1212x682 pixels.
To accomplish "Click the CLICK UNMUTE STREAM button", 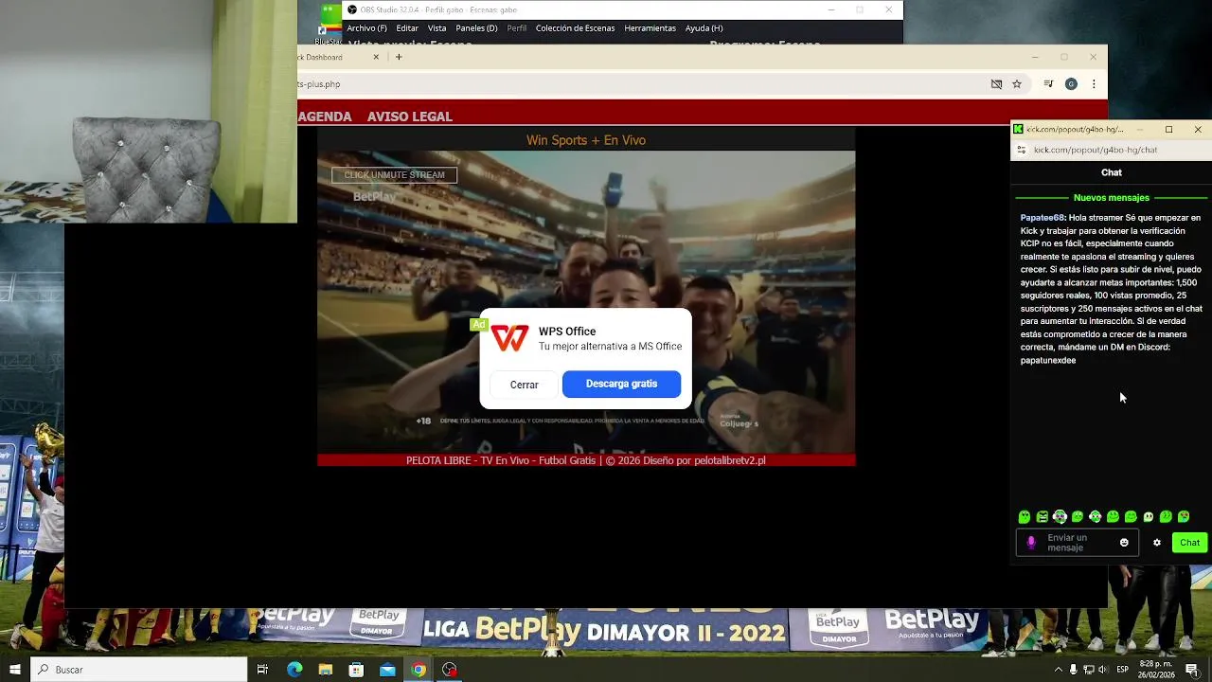I will 395,175.
